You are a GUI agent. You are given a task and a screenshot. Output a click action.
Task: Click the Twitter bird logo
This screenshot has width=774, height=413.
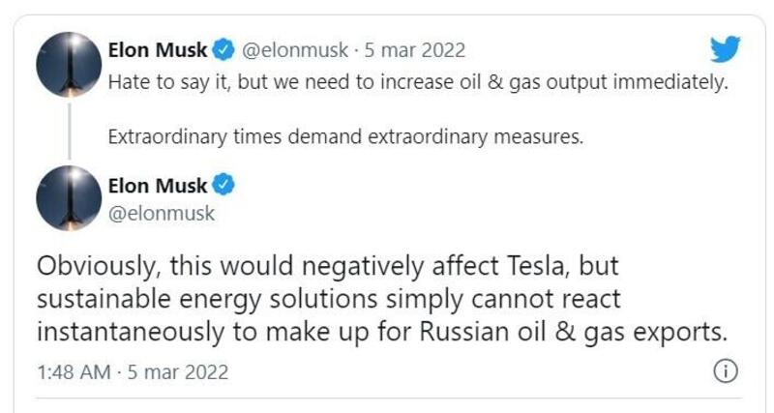point(723,49)
